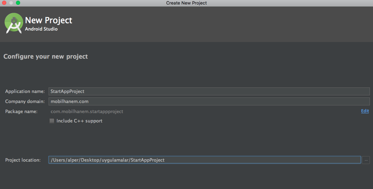Close the Create New Project window
Image resolution: width=373 pixels, height=189 pixels.
[x=4, y=3]
